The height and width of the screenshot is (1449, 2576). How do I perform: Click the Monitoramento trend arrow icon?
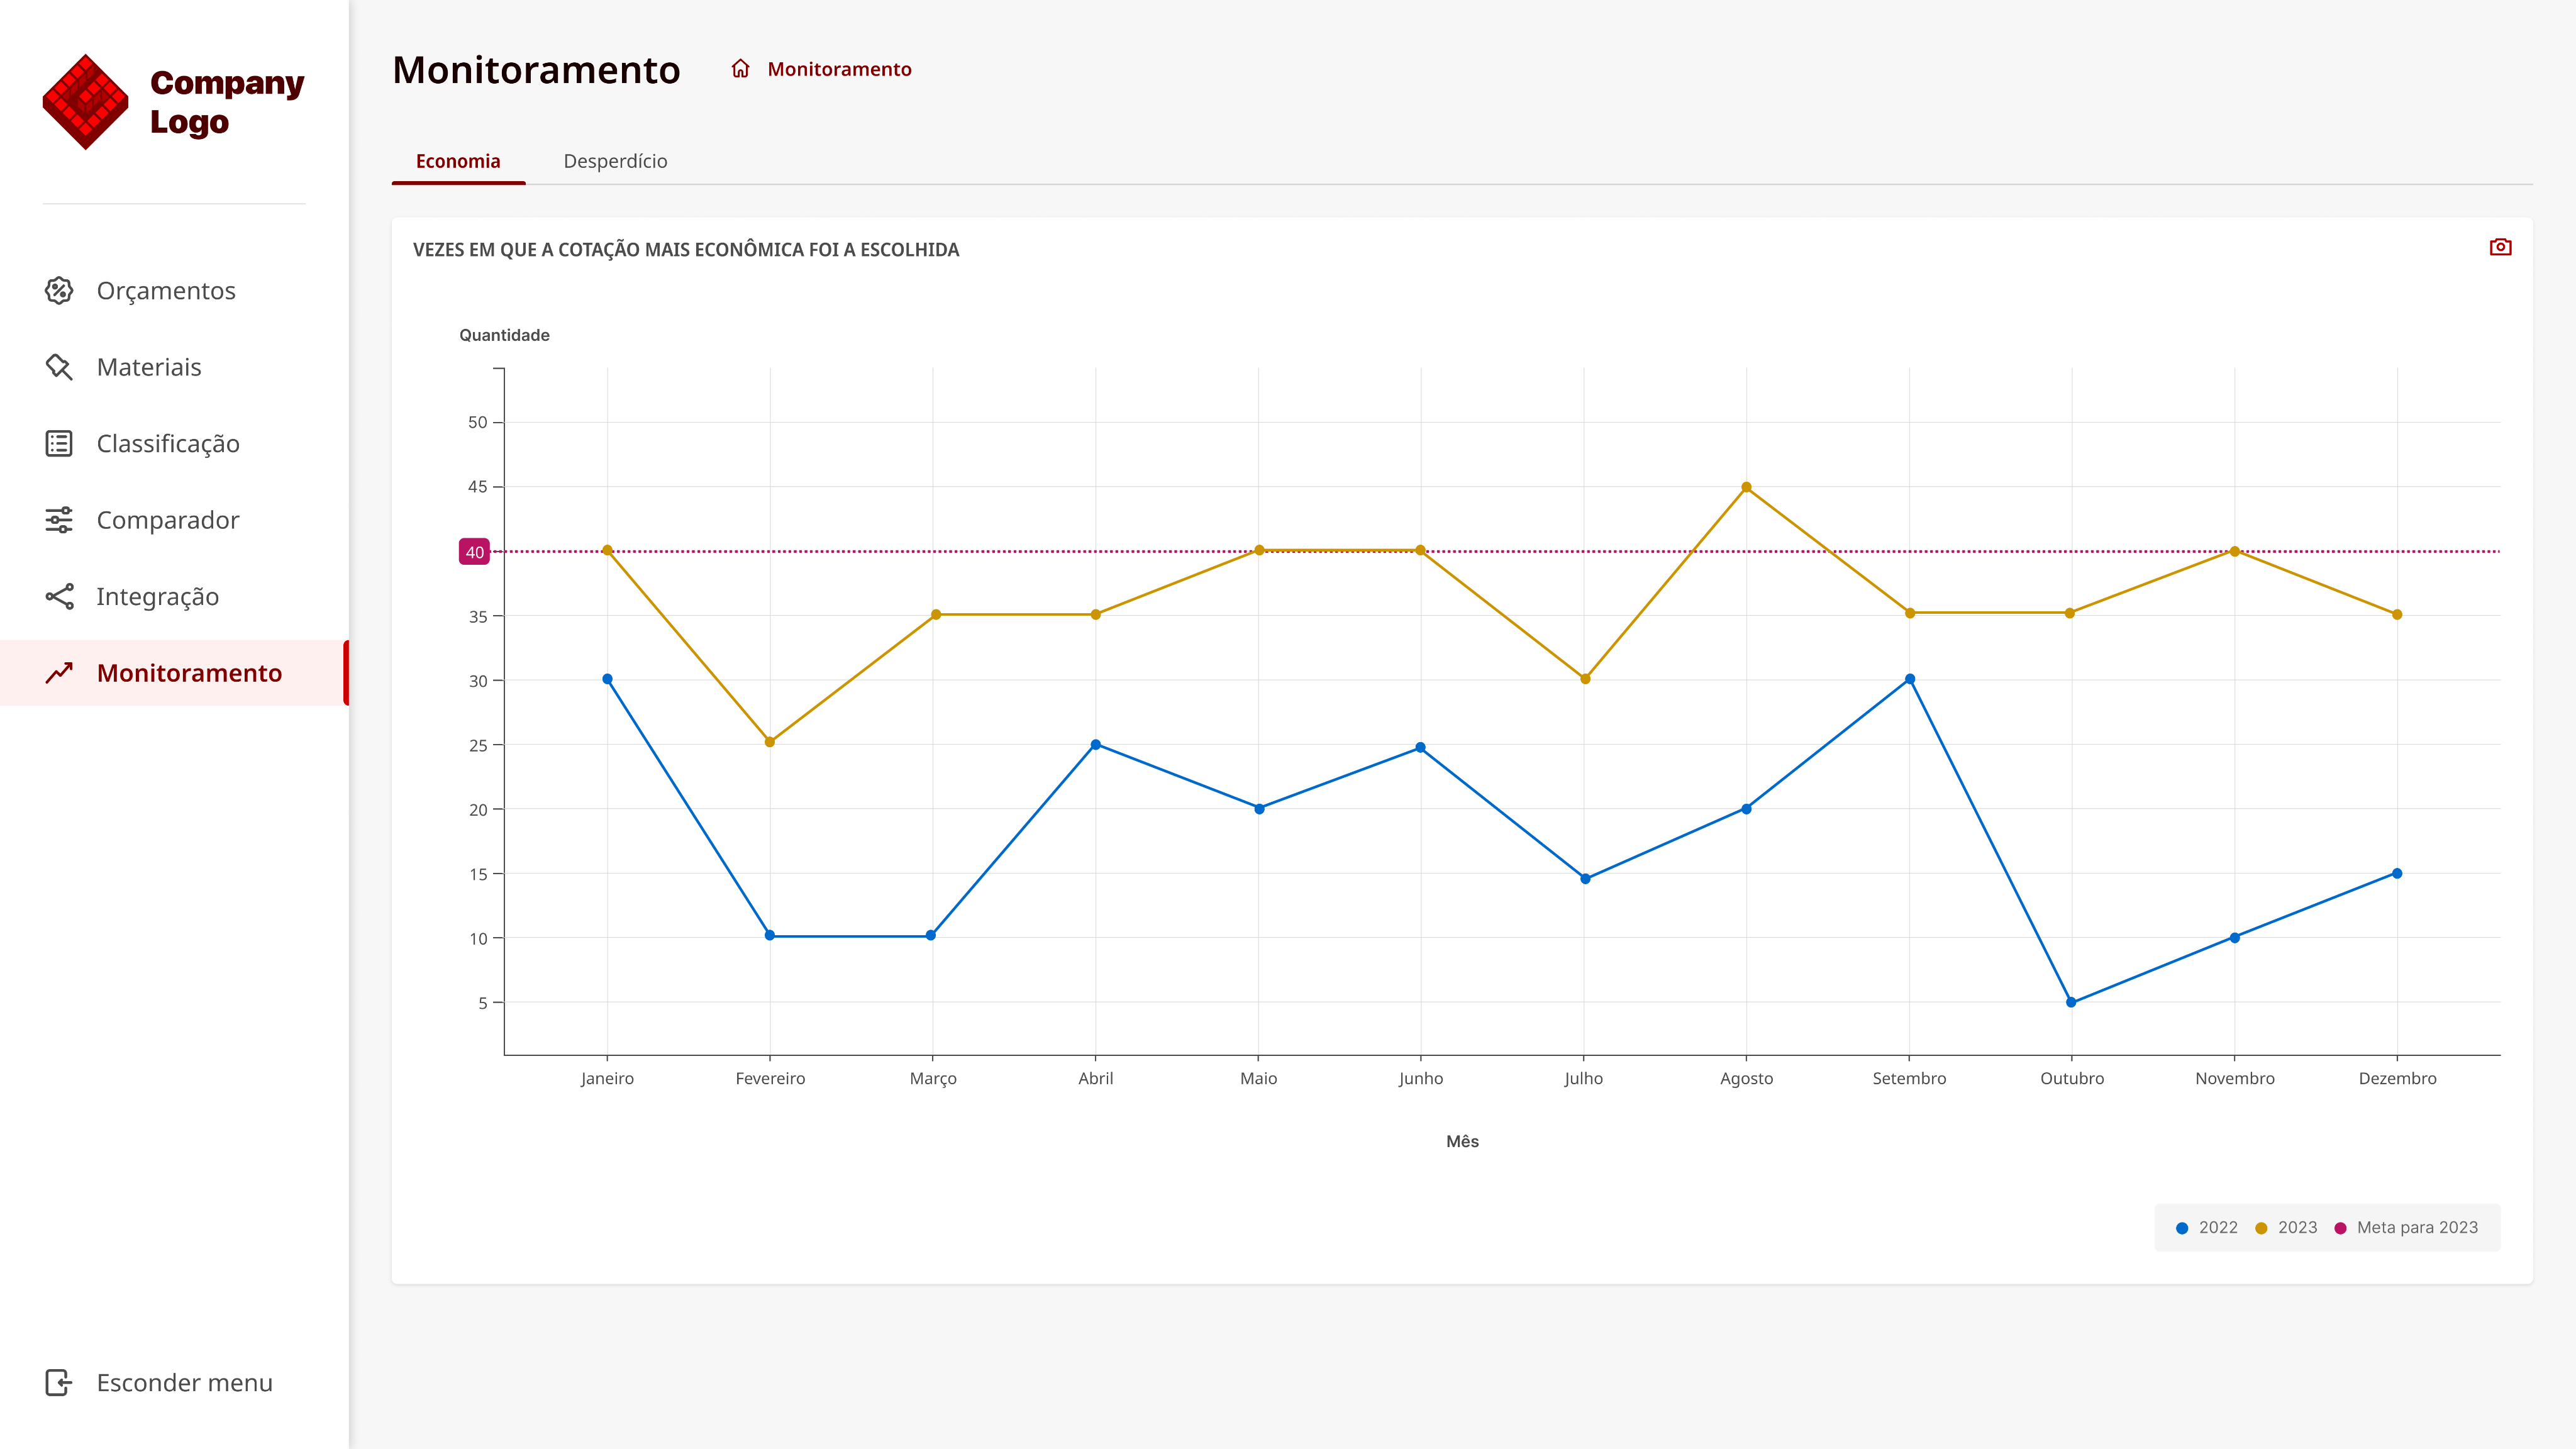59,673
